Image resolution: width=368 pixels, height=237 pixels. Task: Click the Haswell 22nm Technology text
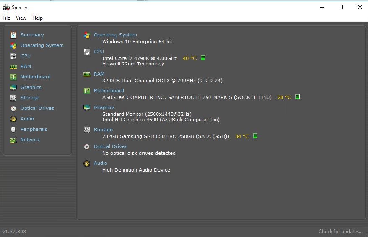pyautogui.click(x=133, y=64)
